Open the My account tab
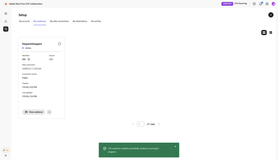 pyautogui.click(x=24, y=21)
